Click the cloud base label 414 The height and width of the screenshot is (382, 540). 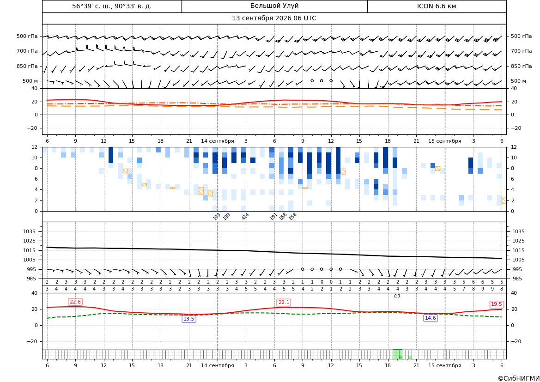click(x=245, y=216)
